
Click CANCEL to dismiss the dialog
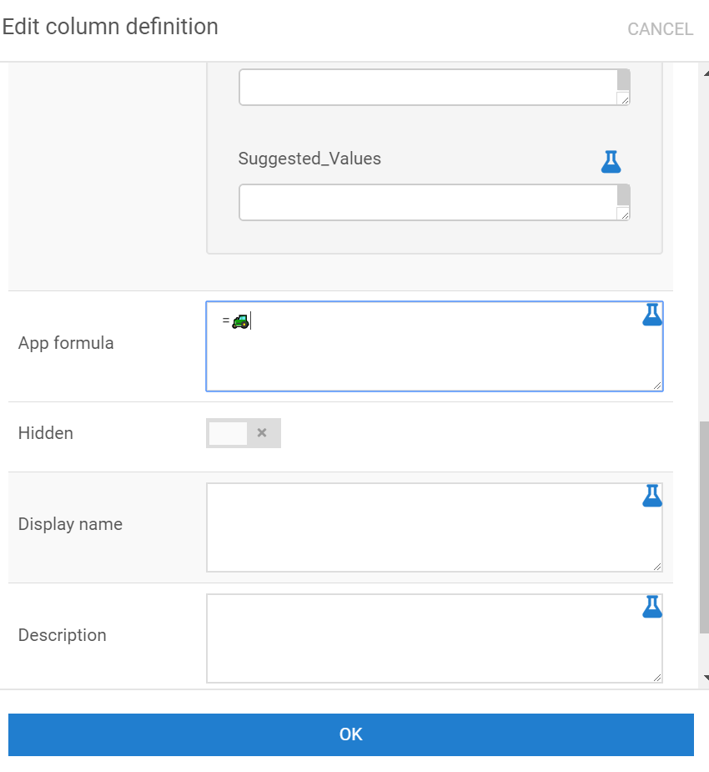pos(660,29)
